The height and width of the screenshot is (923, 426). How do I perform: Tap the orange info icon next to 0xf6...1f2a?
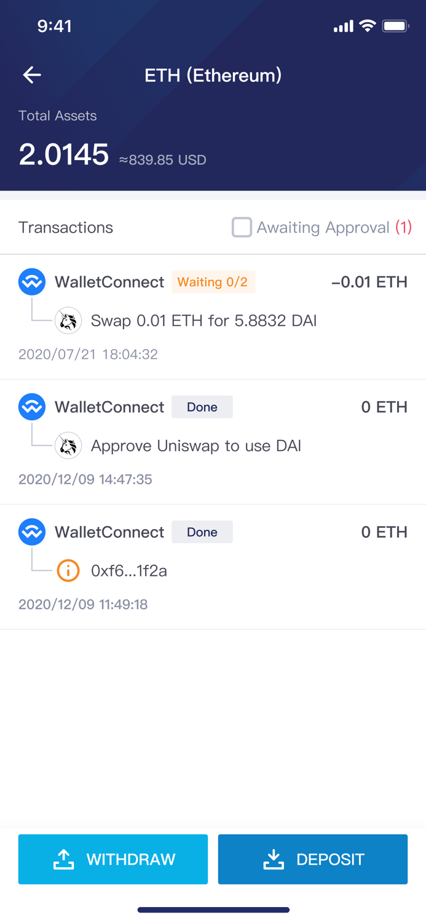[x=68, y=570]
